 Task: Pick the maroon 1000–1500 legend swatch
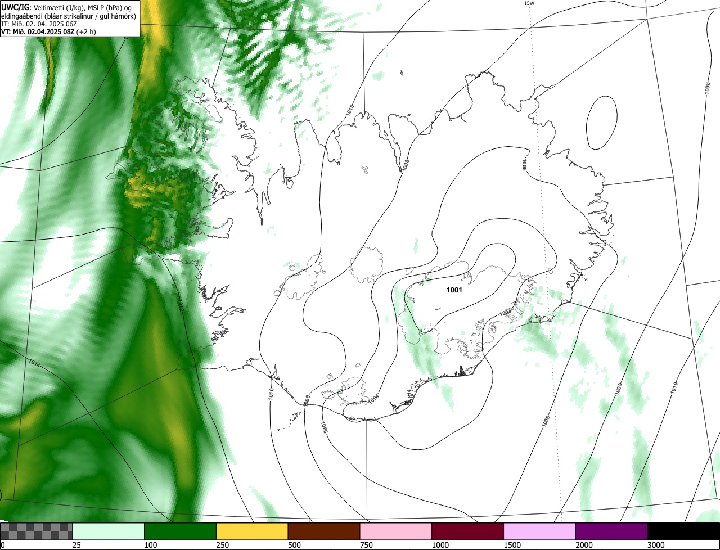(x=468, y=531)
